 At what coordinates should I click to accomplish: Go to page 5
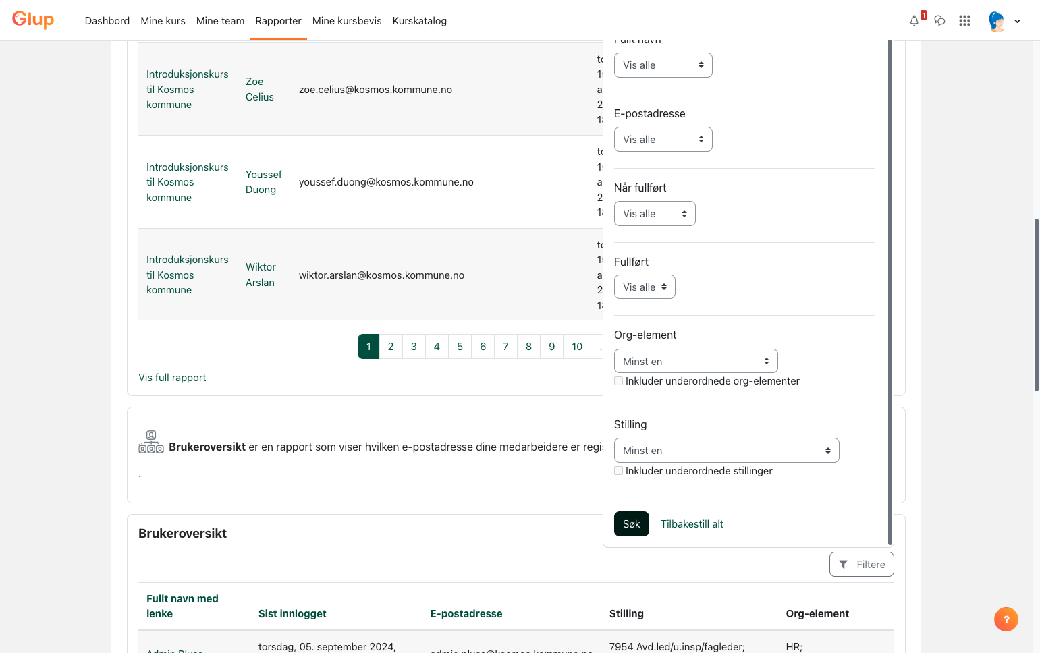pyautogui.click(x=460, y=347)
